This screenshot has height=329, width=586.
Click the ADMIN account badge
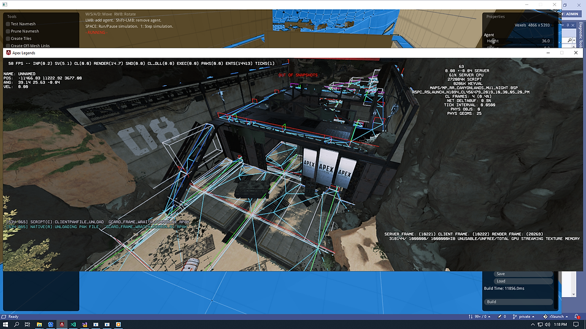tap(572, 14)
